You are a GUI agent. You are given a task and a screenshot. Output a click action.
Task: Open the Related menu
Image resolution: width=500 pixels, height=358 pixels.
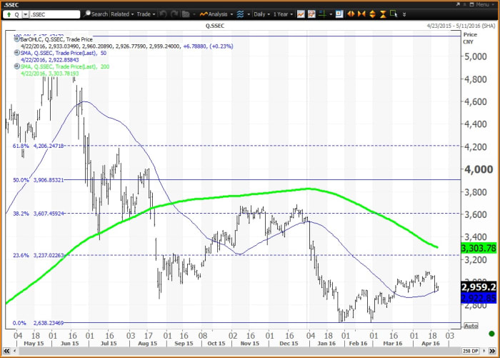pos(123,14)
